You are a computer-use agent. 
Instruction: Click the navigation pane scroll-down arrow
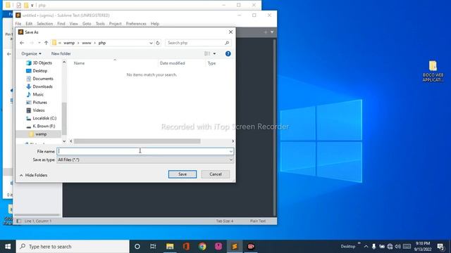(x=64, y=141)
